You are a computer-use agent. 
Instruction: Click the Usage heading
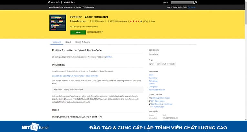(56, 110)
